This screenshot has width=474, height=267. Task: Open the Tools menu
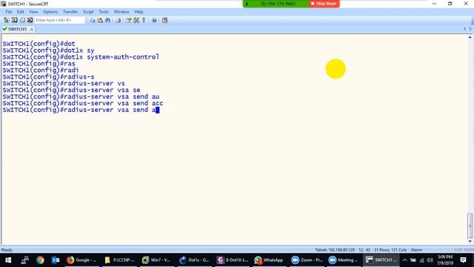coord(104,12)
